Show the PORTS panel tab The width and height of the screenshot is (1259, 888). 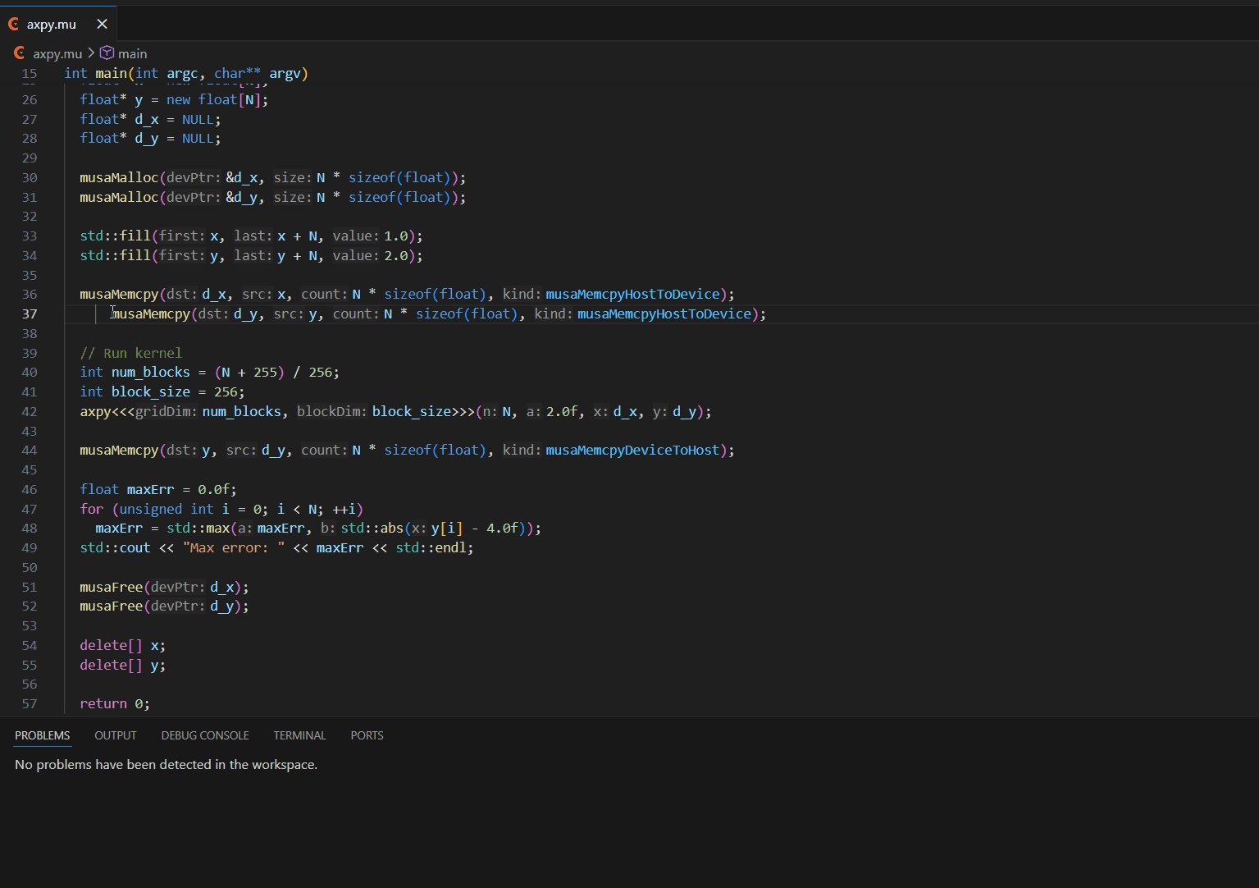pos(367,735)
